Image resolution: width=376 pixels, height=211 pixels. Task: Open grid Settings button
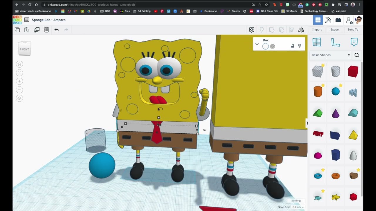(296, 201)
